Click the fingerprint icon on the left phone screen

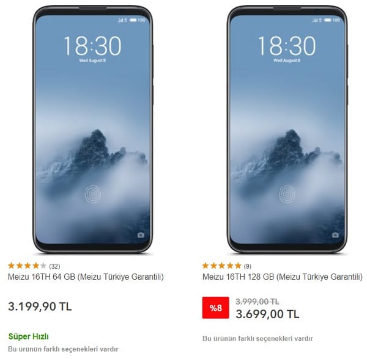click(93, 194)
